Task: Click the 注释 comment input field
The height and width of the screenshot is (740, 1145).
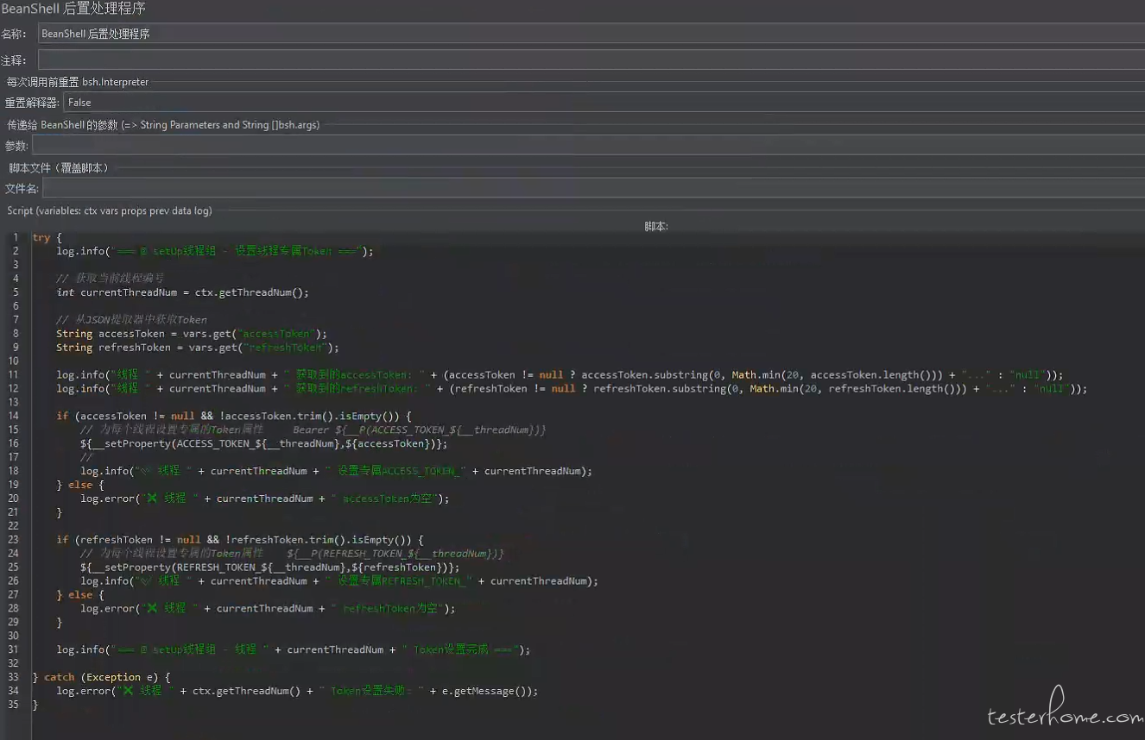Action: [x=591, y=60]
